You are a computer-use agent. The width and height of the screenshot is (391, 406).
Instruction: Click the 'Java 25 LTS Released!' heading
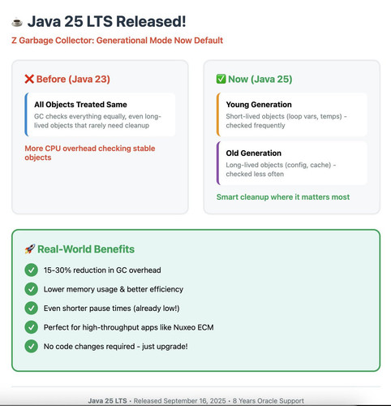click(x=106, y=21)
